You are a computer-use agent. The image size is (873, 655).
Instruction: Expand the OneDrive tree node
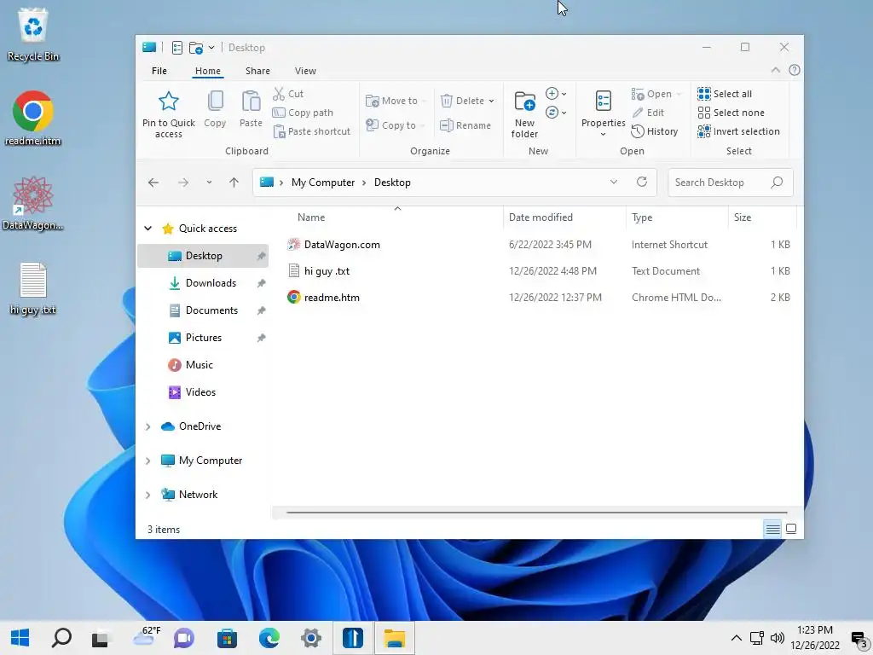click(148, 426)
